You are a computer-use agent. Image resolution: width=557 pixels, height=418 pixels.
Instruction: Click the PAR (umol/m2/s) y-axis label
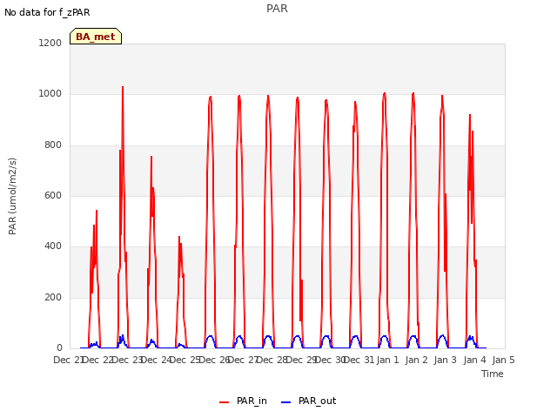pos(12,196)
